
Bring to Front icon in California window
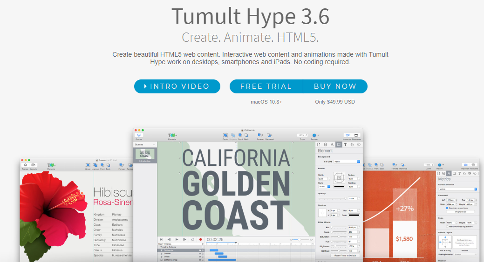(x=240, y=135)
